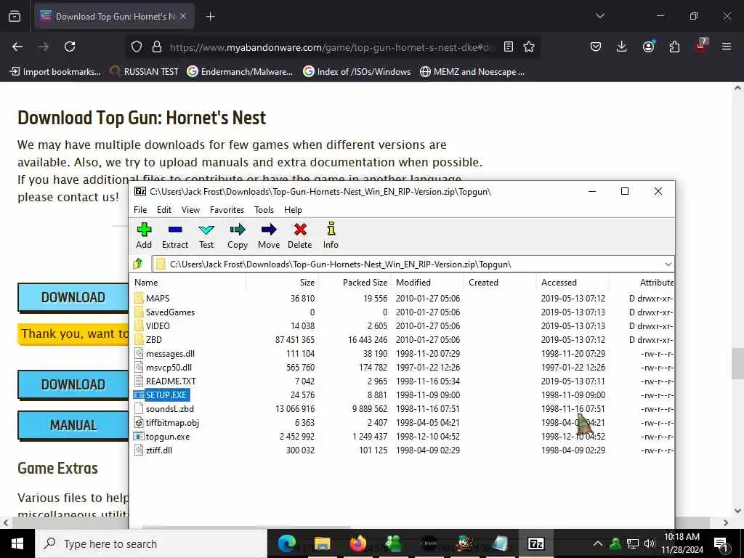Reload the page in Firefox

coord(70,46)
